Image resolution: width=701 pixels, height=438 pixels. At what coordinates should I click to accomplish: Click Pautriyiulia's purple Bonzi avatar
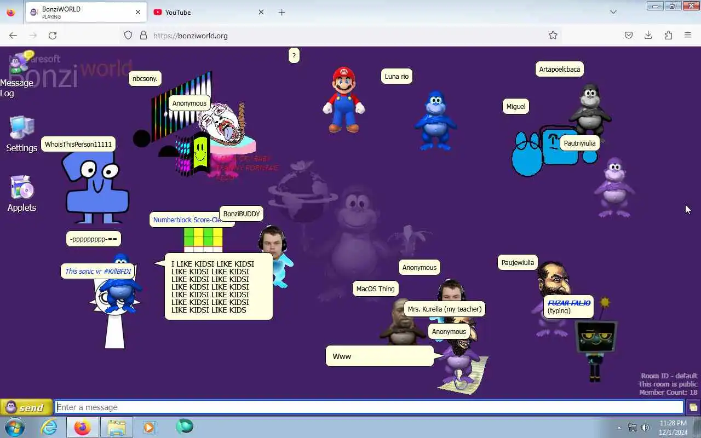coord(615,187)
